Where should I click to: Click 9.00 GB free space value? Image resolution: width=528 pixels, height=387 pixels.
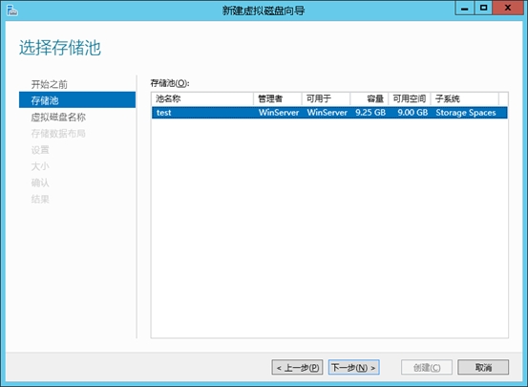click(412, 113)
